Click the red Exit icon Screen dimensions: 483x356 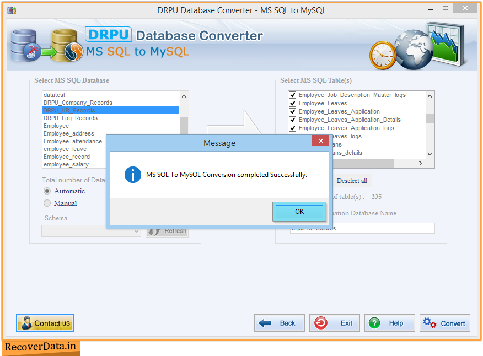(x=321, y=323)
